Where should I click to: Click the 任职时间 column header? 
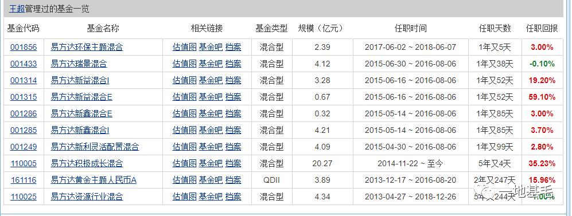410,29
